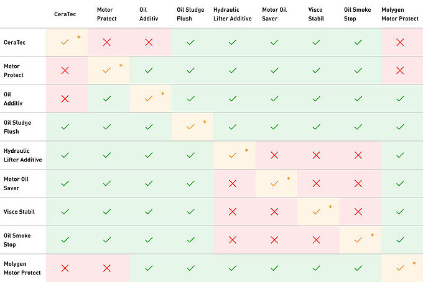Image resolution: width=423 pixels, height=282 pixels.
Task: Click green check in CeraTec row, Oil Sludge Flush column
Action: click(191, 42)
